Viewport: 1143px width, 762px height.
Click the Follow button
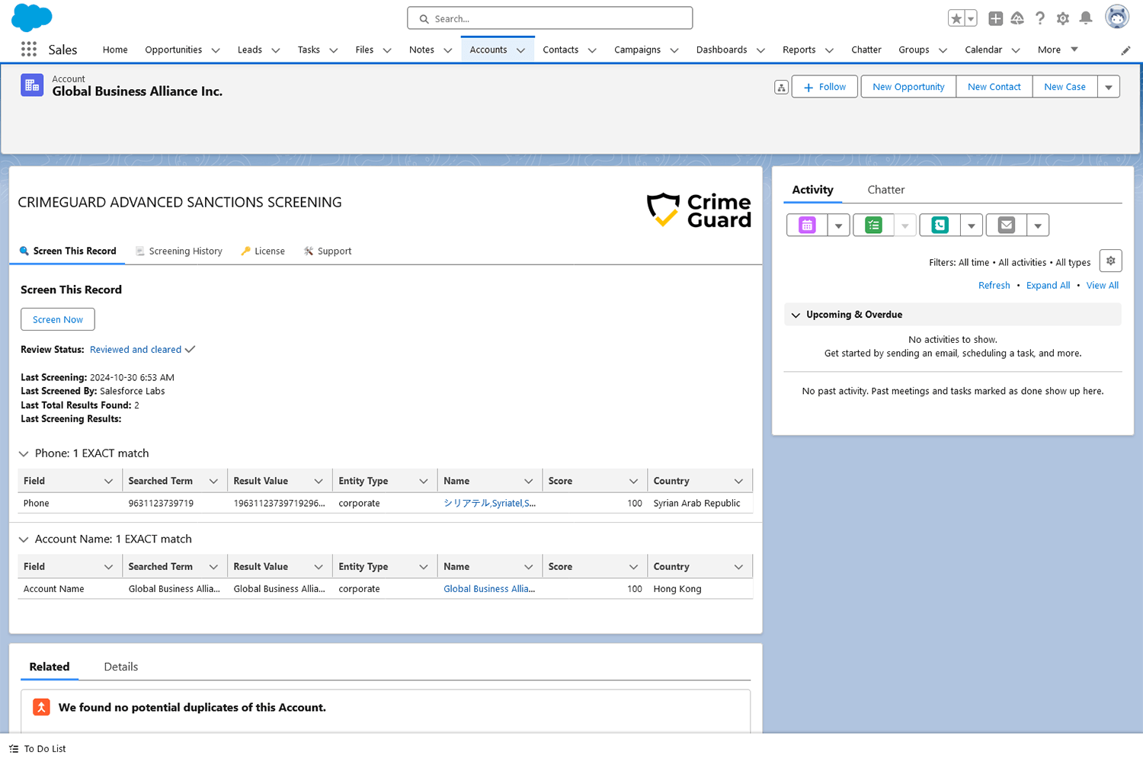click(824, 87)
